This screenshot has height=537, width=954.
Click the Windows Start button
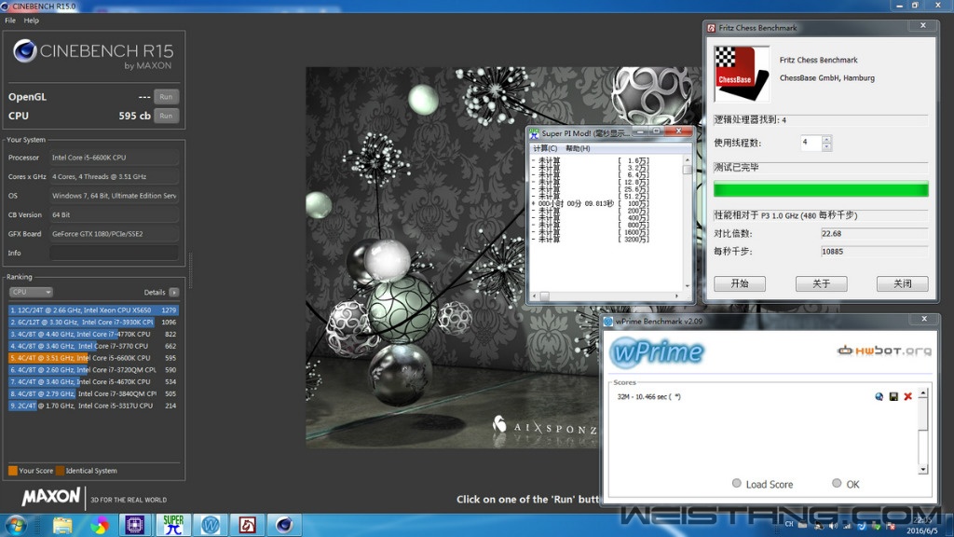17,524
